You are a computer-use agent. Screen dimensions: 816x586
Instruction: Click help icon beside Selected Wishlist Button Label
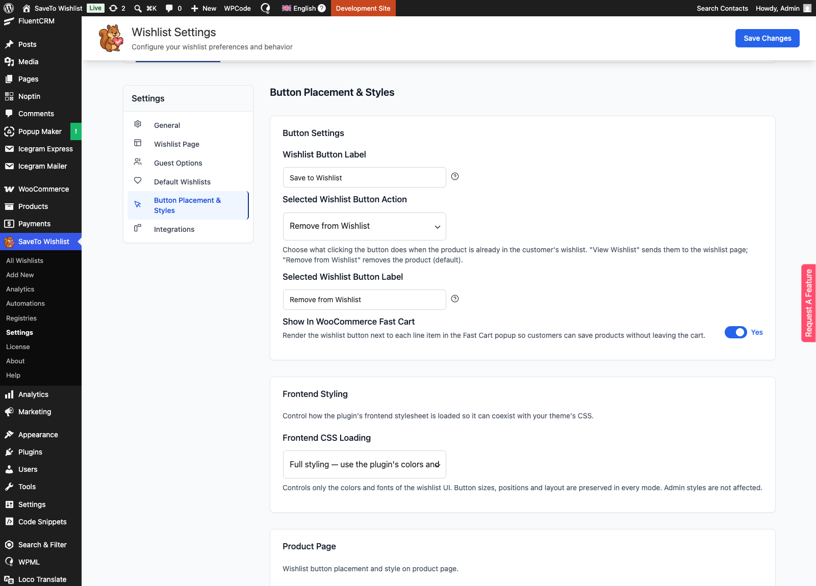pyautogui.click(x=455, y=299)
